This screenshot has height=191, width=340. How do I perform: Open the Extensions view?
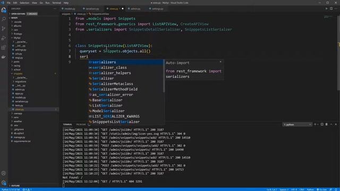(4, 48)
